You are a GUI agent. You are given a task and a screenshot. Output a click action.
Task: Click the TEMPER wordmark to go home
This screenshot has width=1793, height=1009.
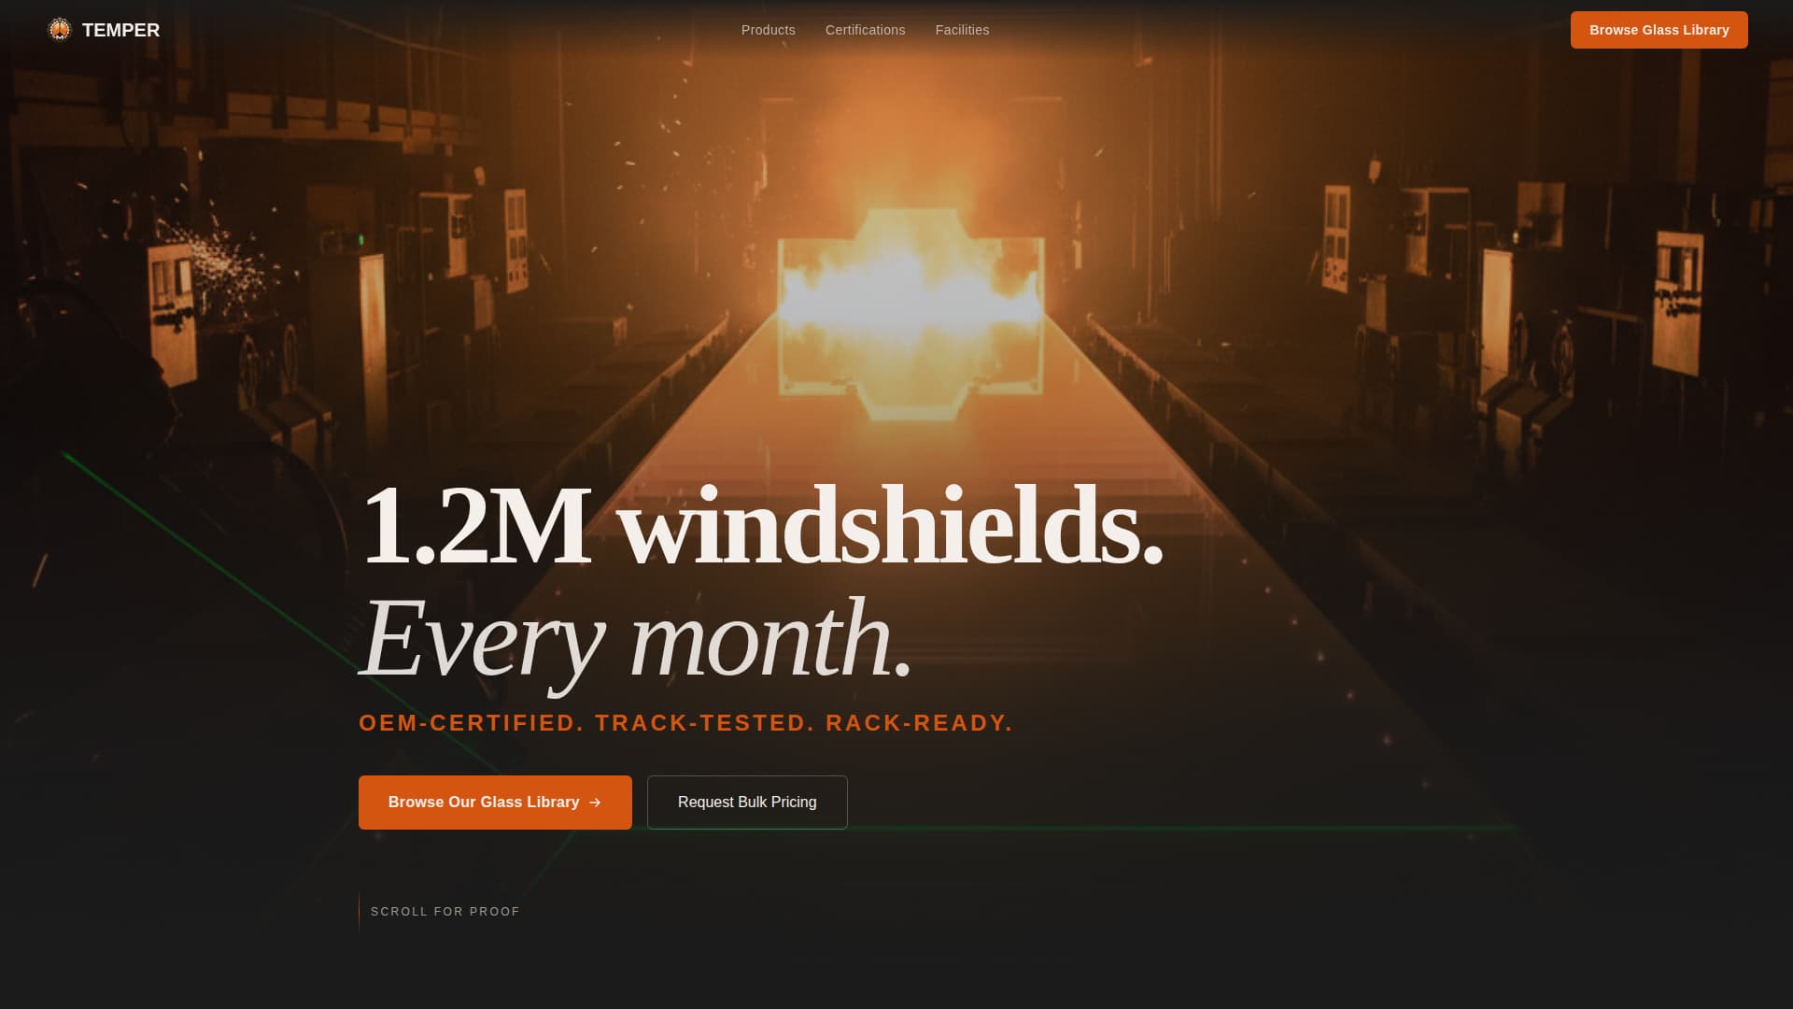click(x=120, y=30)
